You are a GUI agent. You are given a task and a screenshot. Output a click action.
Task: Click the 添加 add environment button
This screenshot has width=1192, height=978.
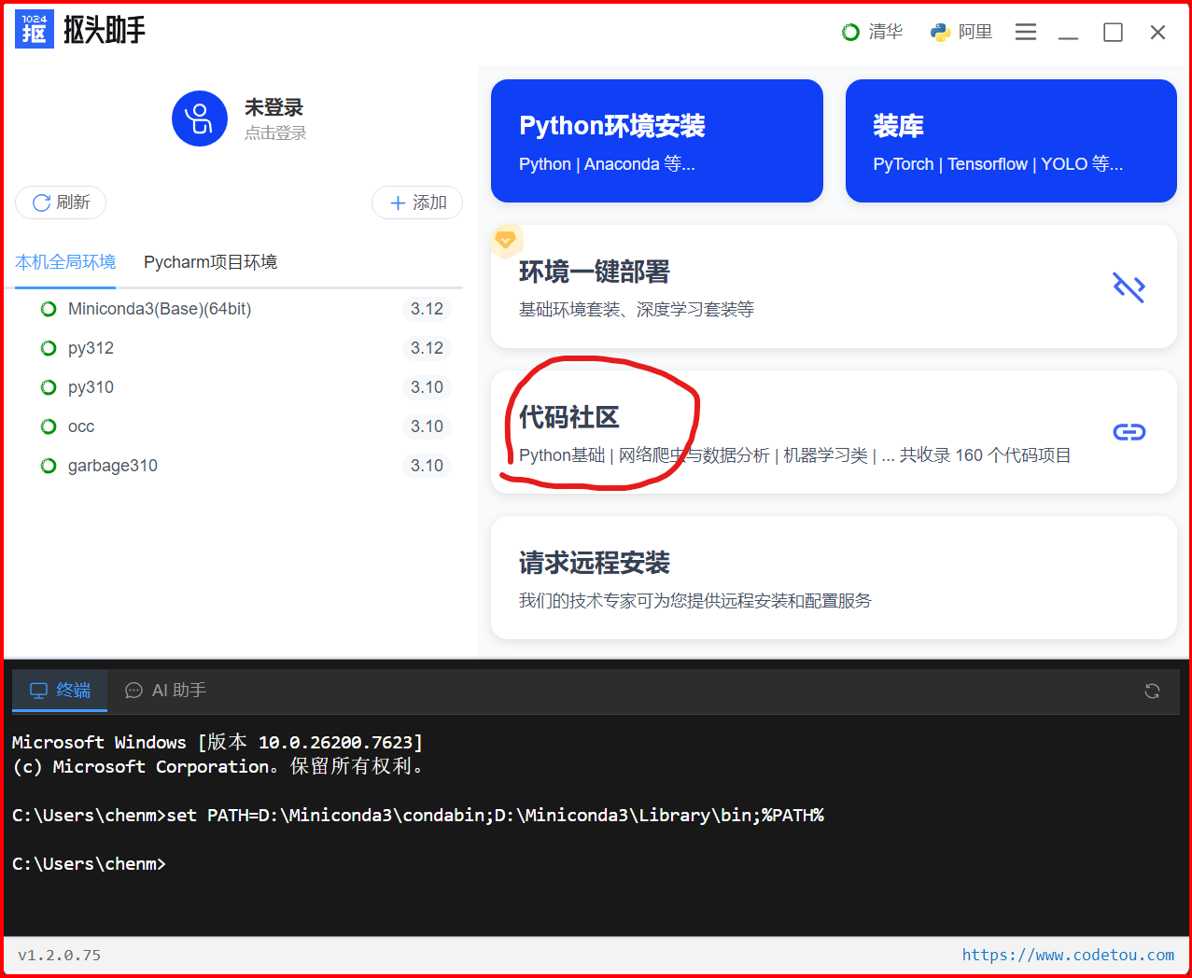417,203
